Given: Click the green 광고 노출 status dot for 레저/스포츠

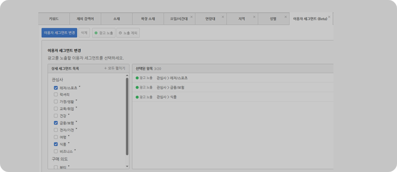Looking at the screenshot, I should (x=137, y=78).
